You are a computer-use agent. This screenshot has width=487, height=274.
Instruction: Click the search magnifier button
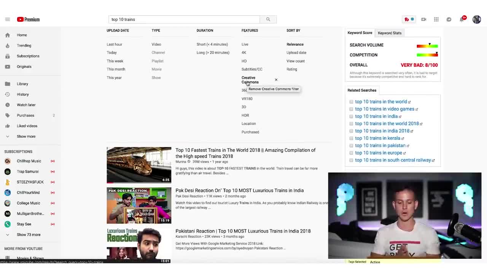coord(268,19)
